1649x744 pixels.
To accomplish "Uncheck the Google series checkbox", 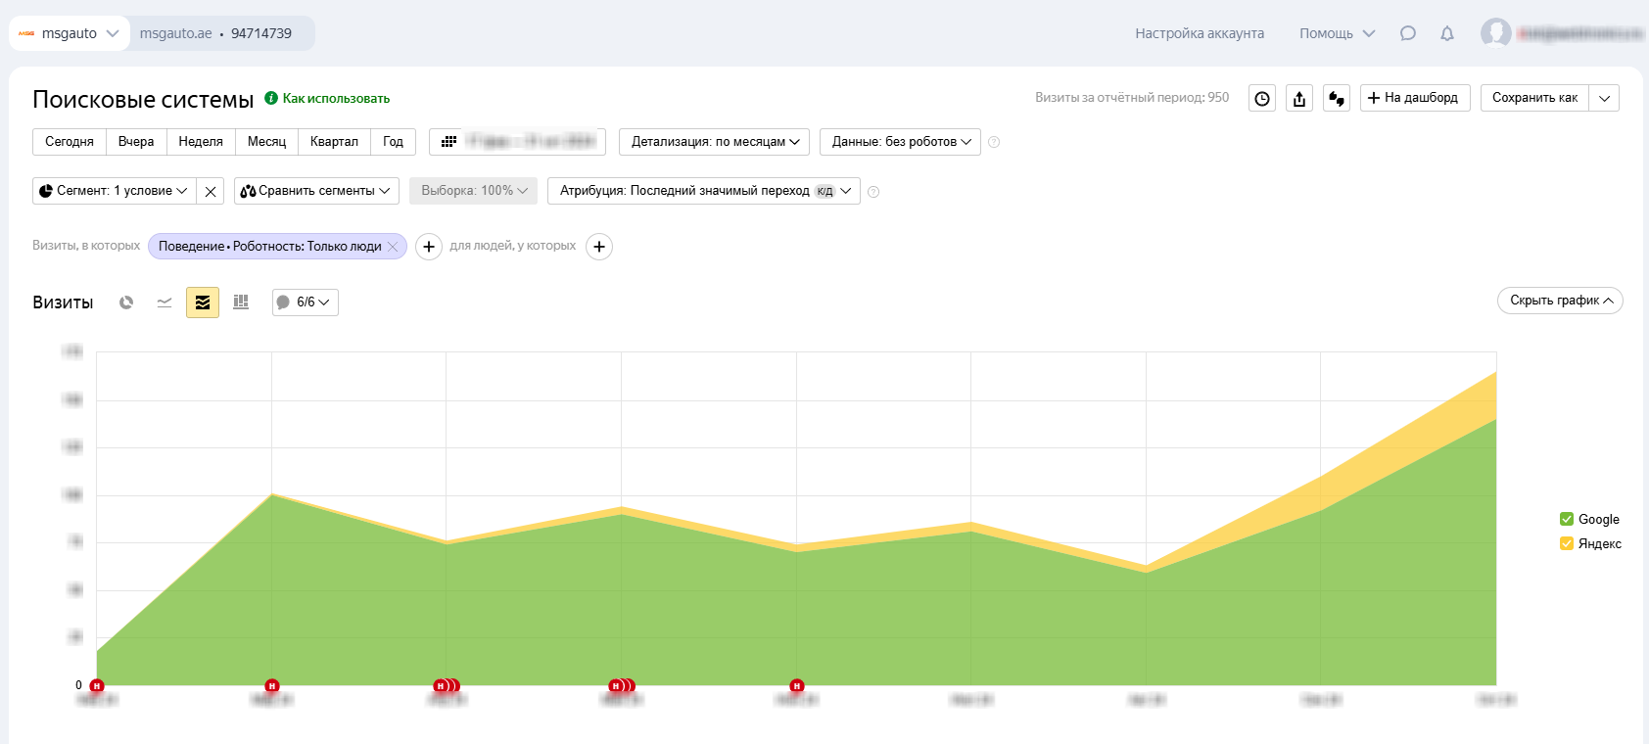I will point(1567,519).
